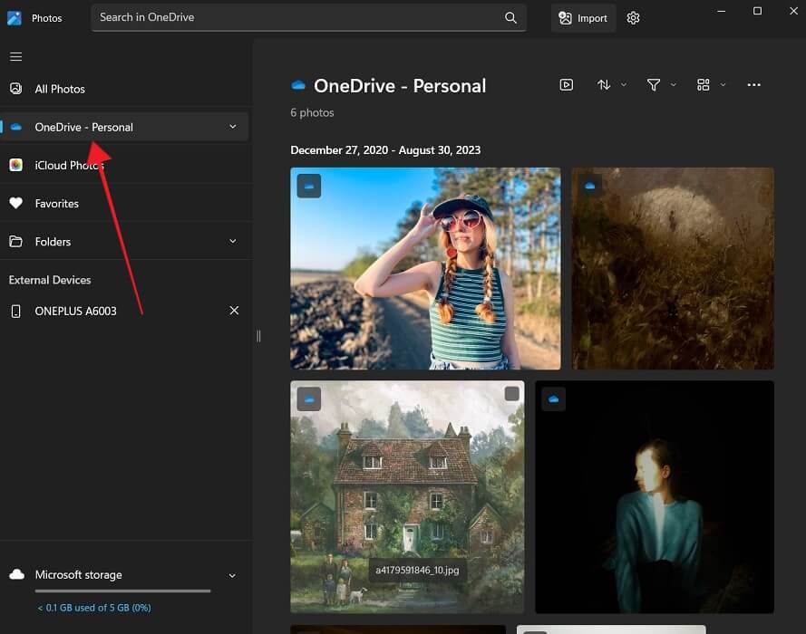
Task: Click the magnifier search icon
Action: tap(511, 17)
